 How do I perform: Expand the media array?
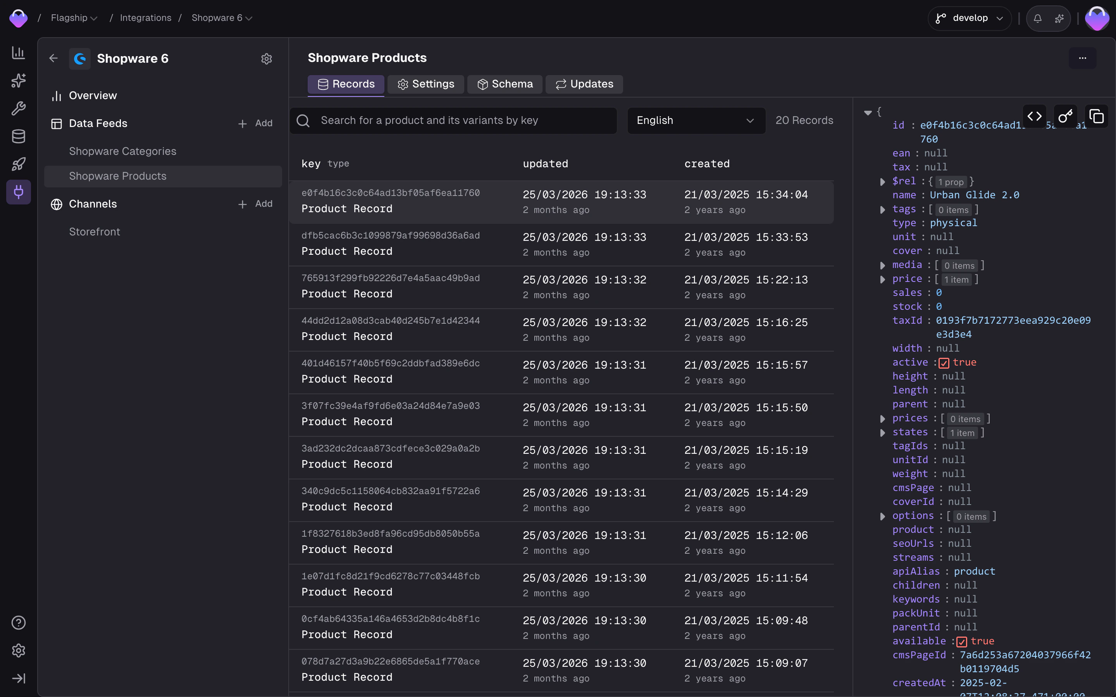point(882,266)
